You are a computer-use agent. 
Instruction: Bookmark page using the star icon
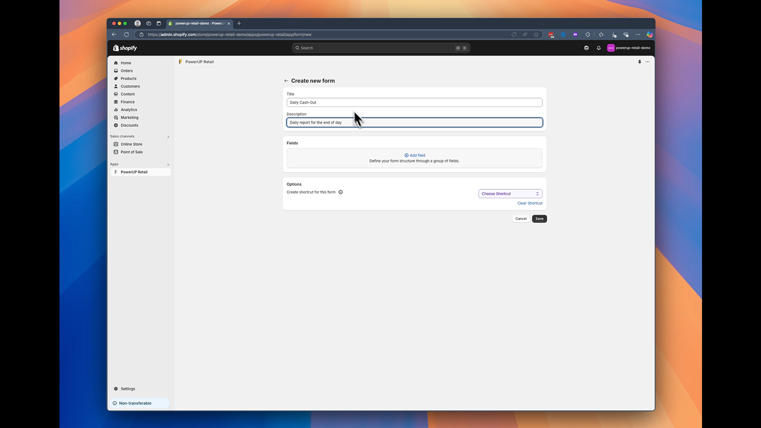536,35
